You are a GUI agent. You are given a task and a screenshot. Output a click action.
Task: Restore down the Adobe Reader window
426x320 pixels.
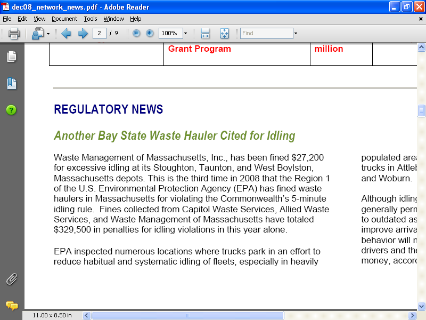pos(407,7)
